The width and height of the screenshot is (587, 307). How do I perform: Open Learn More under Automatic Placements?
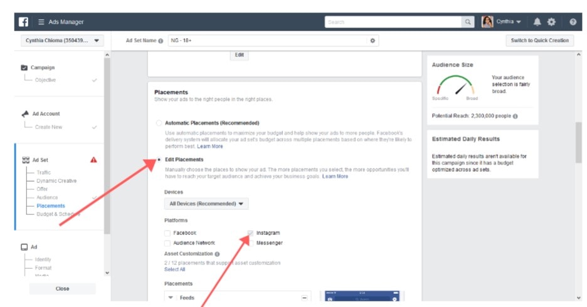point(209,147)
